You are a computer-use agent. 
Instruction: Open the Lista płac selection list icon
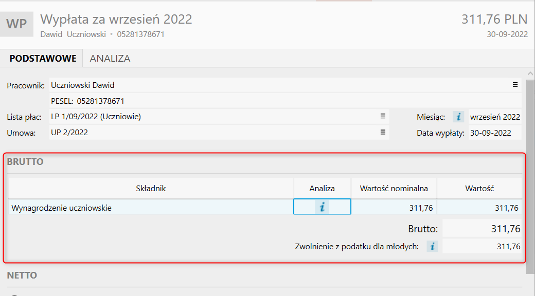[383, 117]
